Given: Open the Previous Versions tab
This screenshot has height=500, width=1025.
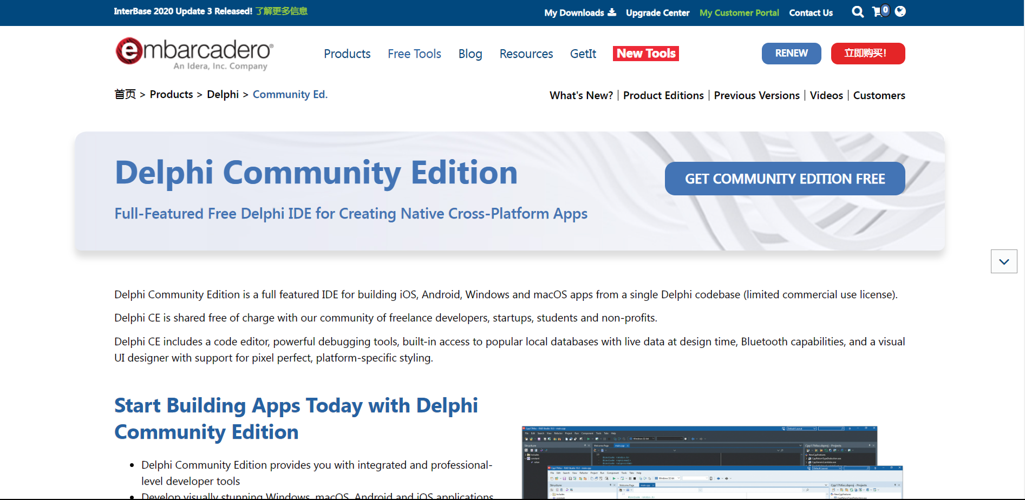Looking at the screenshot, I should 756,95.
